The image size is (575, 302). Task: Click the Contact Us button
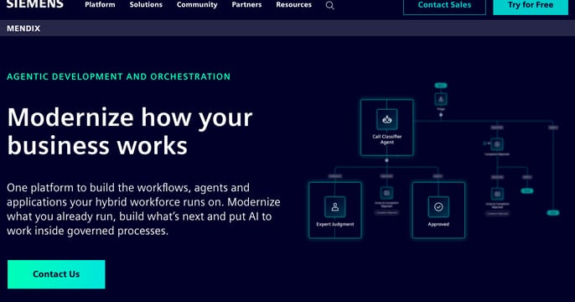(56, 274)
